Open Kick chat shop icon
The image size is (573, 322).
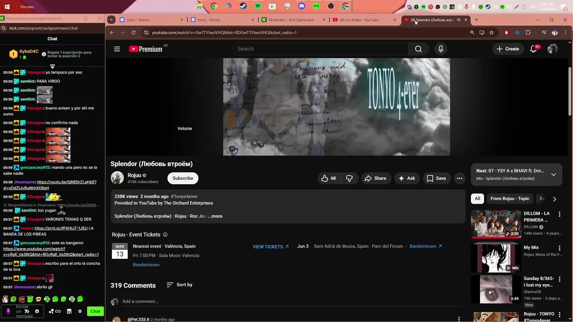click(69, 311)
